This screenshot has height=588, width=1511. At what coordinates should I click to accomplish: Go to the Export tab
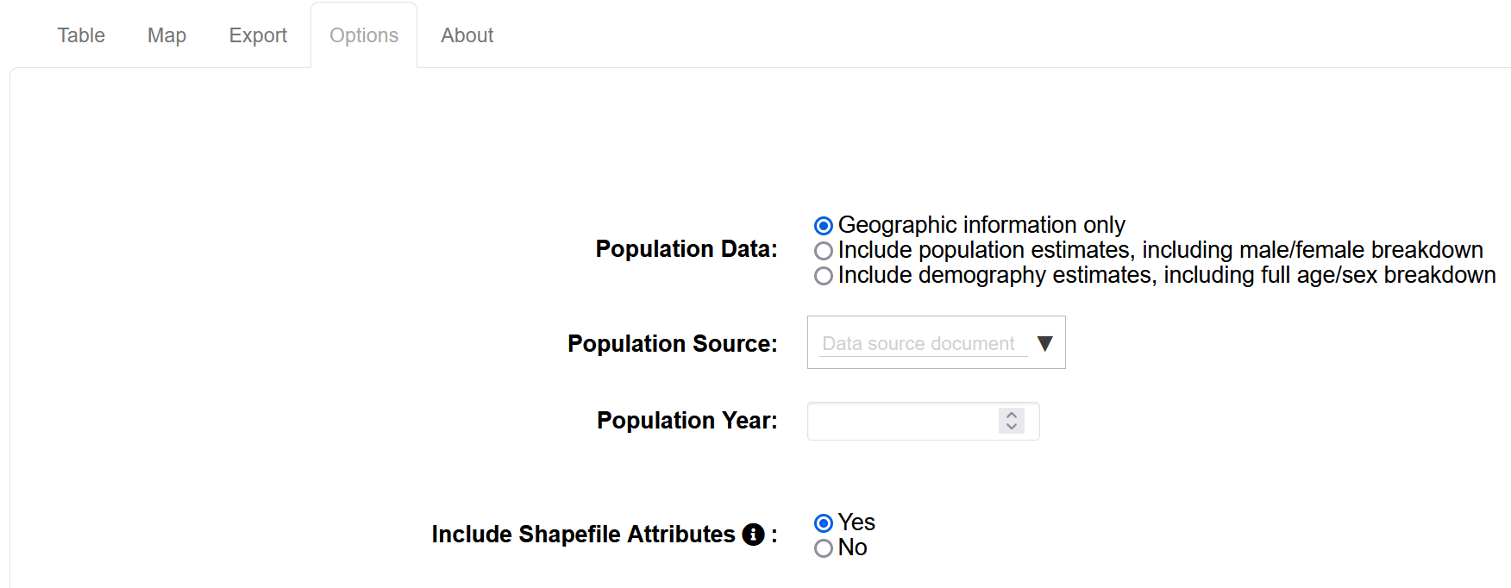tap(258, 35)
